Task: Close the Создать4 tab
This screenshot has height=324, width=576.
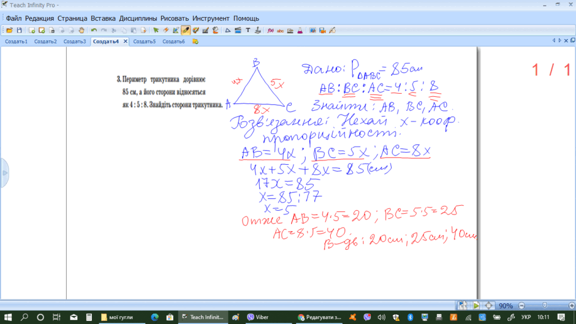Action: (125, 42)
